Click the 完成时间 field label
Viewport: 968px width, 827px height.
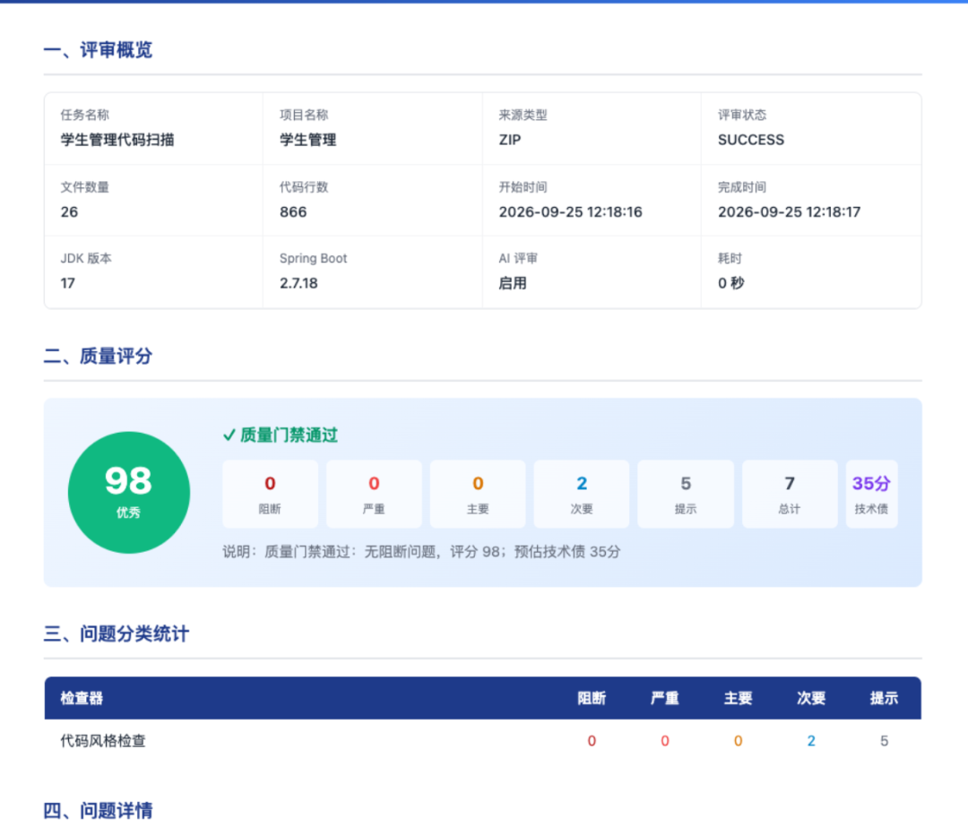tap(742, 187)
